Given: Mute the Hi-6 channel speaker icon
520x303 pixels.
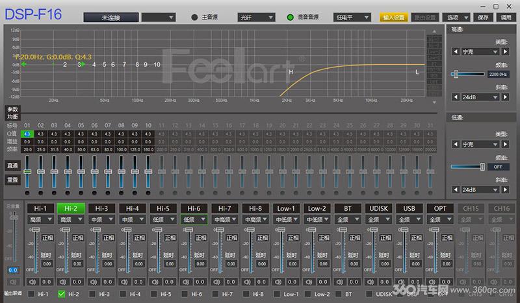Looking at the screenshot, I should (x=186, y=282).
